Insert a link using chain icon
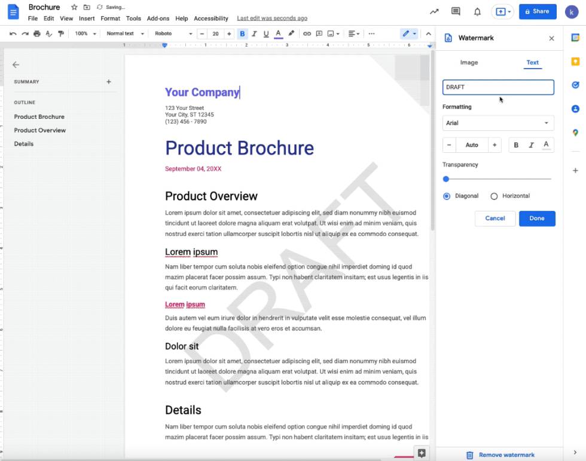The height and width of the screenshot is (461, 586). point(307,33)
